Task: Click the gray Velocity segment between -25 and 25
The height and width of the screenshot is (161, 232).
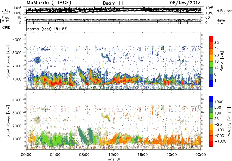Action: 211,121
